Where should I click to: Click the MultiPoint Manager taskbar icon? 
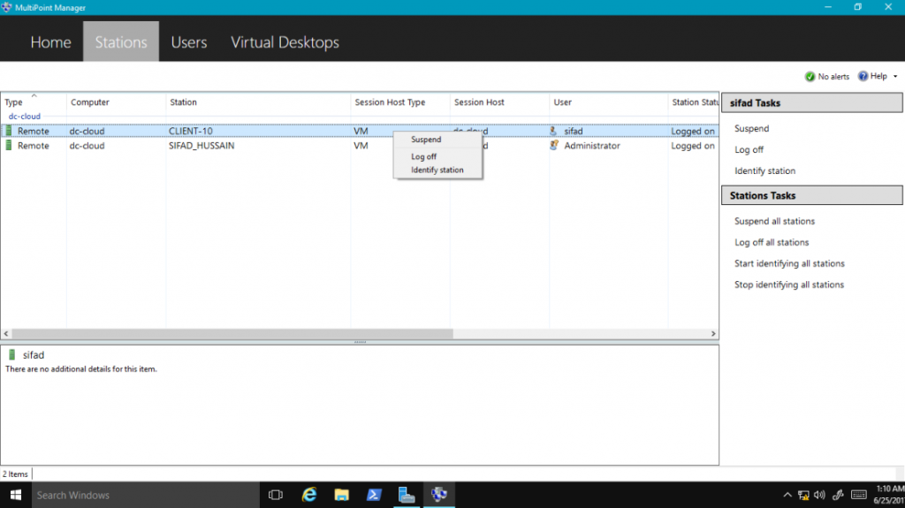point(438,495)
